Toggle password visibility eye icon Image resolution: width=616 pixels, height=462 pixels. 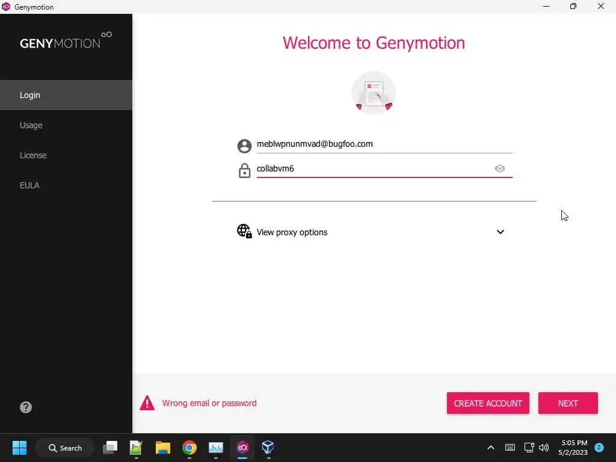[500, 168]
